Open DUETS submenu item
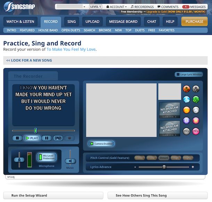 (x=140, y=30)
